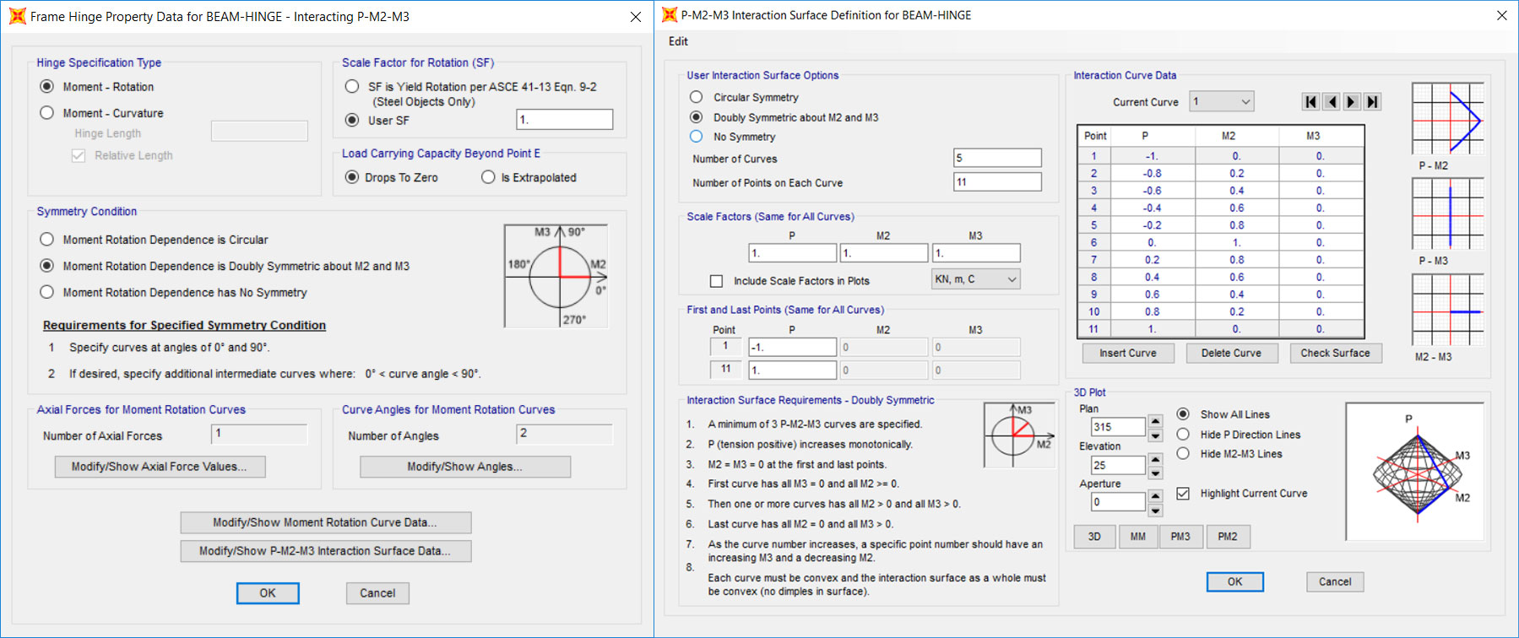Switch 3D plot to MM view
Viewport: 1519px width, 638px height.
pyautogui.click(x=1138, y=537)
